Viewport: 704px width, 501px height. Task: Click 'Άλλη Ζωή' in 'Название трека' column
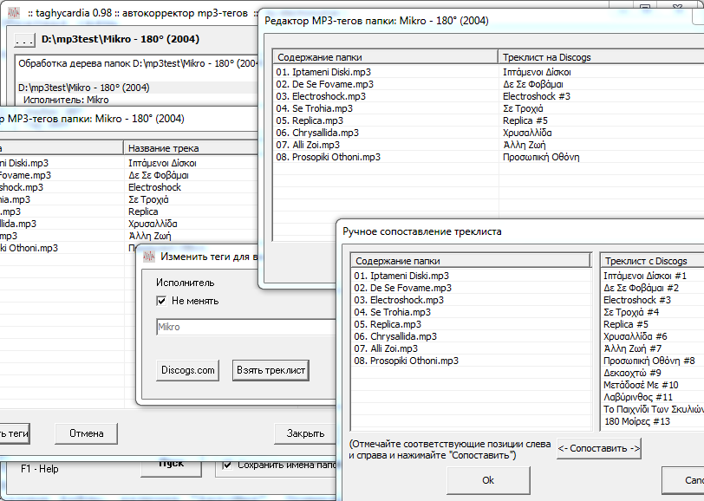click(150, 236)
